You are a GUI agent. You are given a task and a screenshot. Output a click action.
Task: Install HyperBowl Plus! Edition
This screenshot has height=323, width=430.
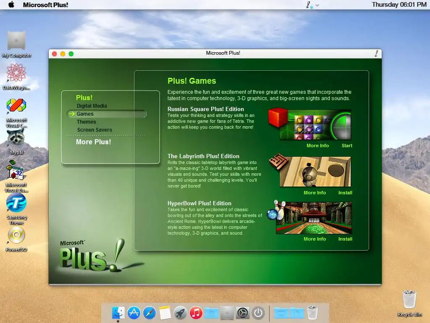tap(345, 239)
